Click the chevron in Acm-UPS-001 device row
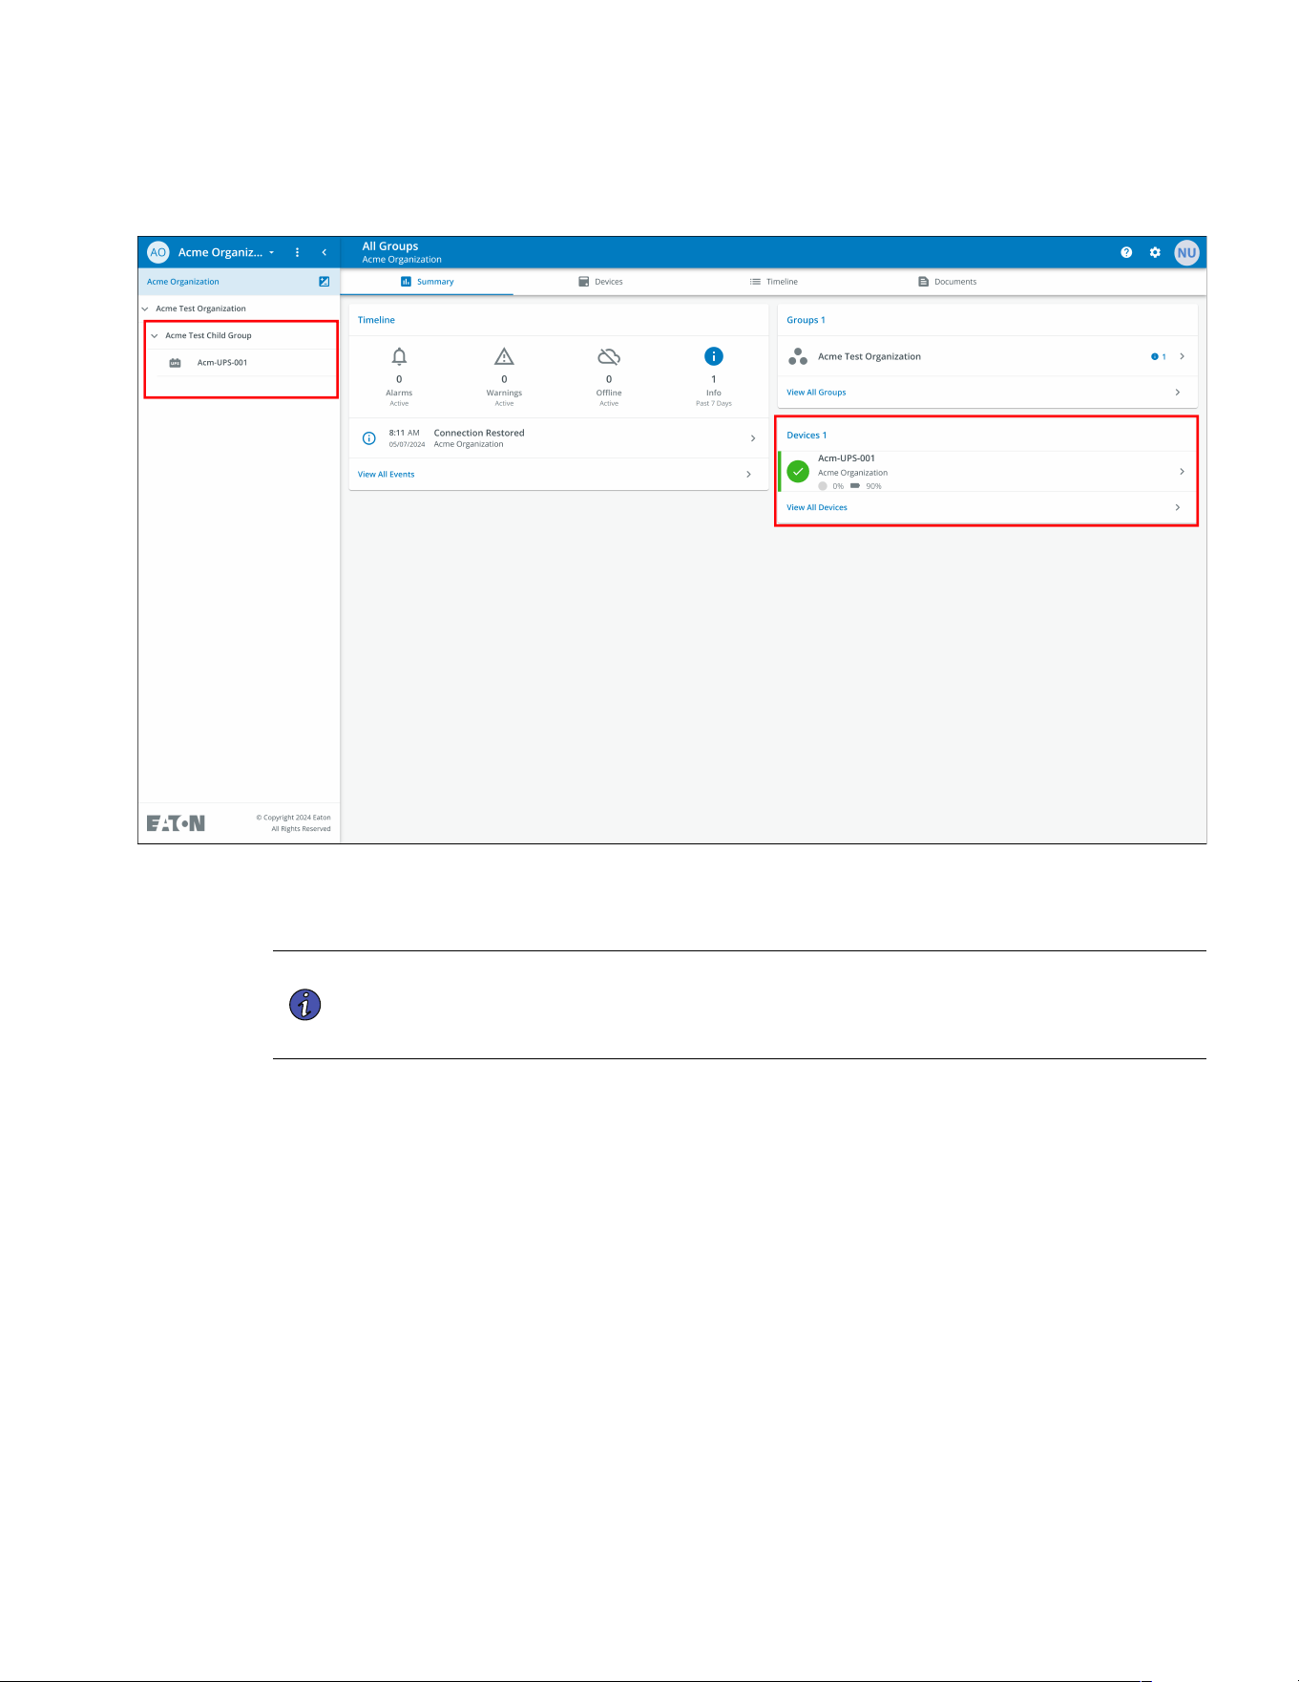Image resolution: width=1299 pixels, height=1682 pixels. click(x=1182, y=472)
